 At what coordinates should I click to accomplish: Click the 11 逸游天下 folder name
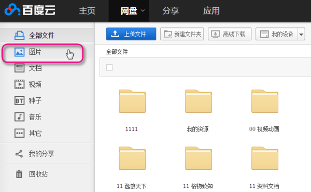132,186
